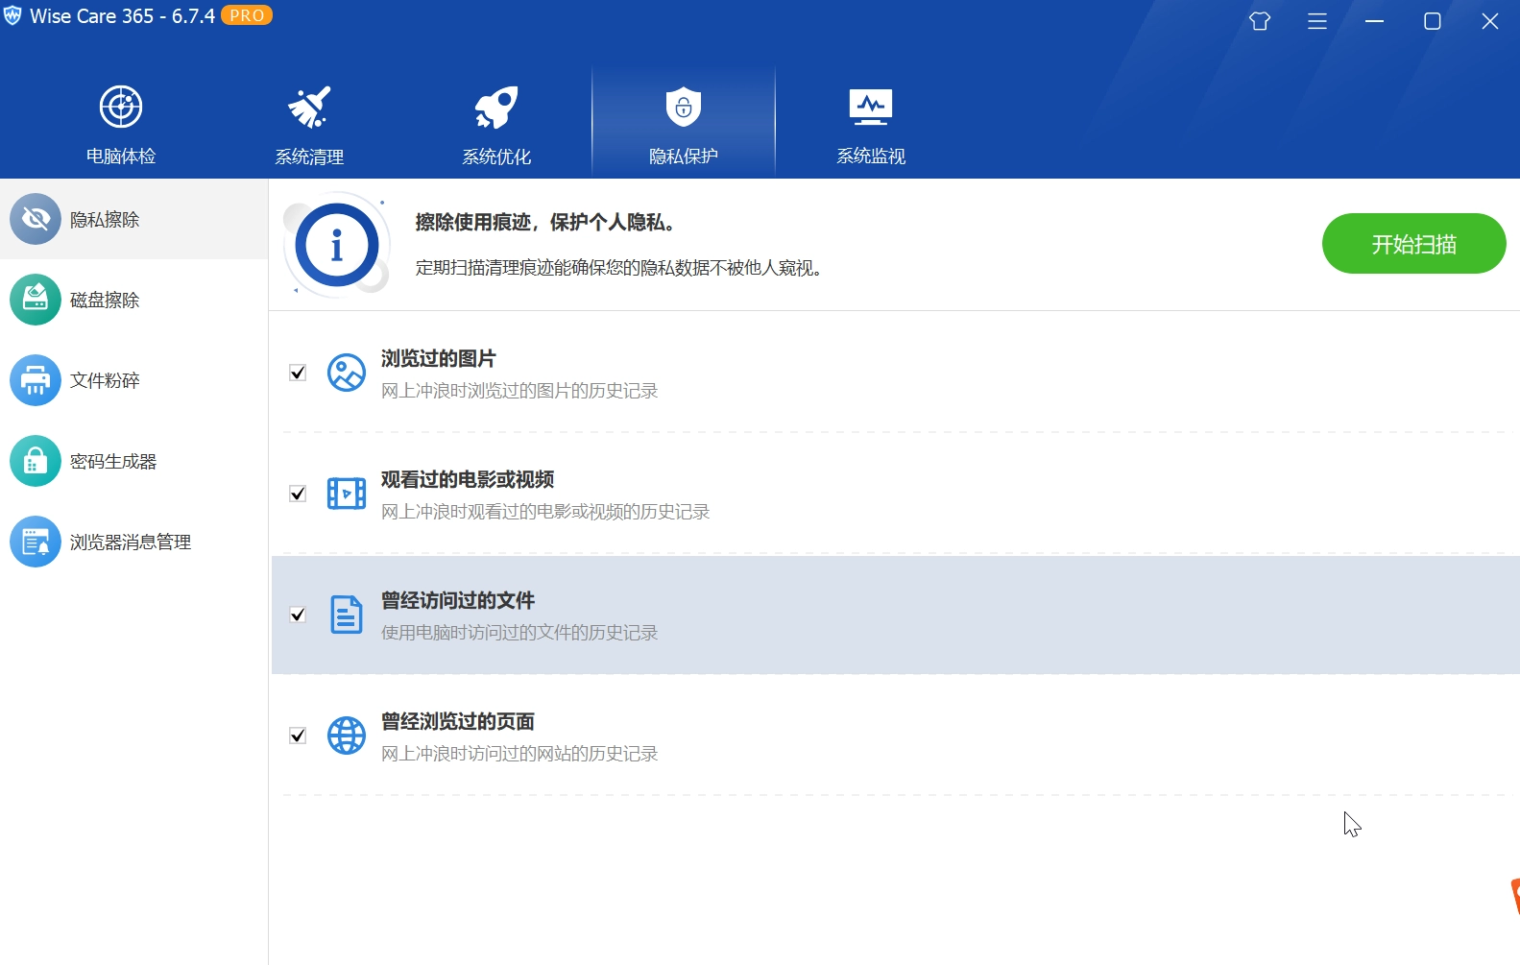Image resolution: width=1520 pixels, height=965 pixels.
Task: Click the Wise Care 365 shield logo
Action: click(x=12, y=16)
